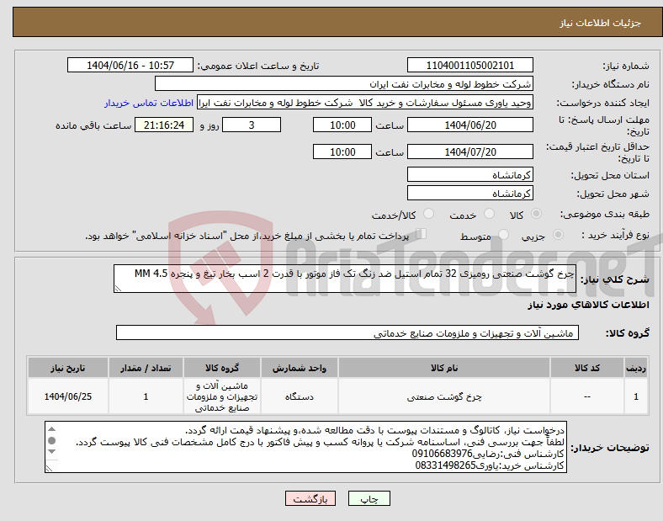
Task: Select the متوسط purchase type radio
Action: tap(503, 234)
